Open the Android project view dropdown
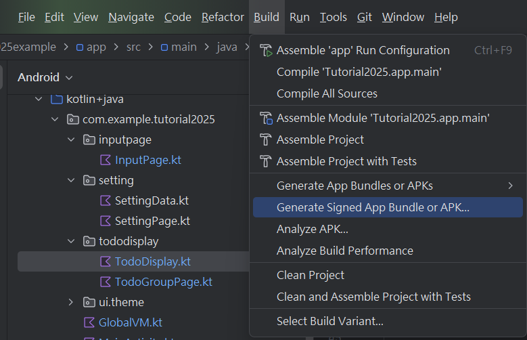This screenshot has width=527, height=340. pos(45,77)
